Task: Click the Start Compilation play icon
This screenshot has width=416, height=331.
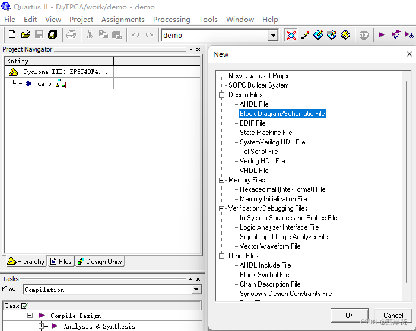Action: (x=381, y=35)
